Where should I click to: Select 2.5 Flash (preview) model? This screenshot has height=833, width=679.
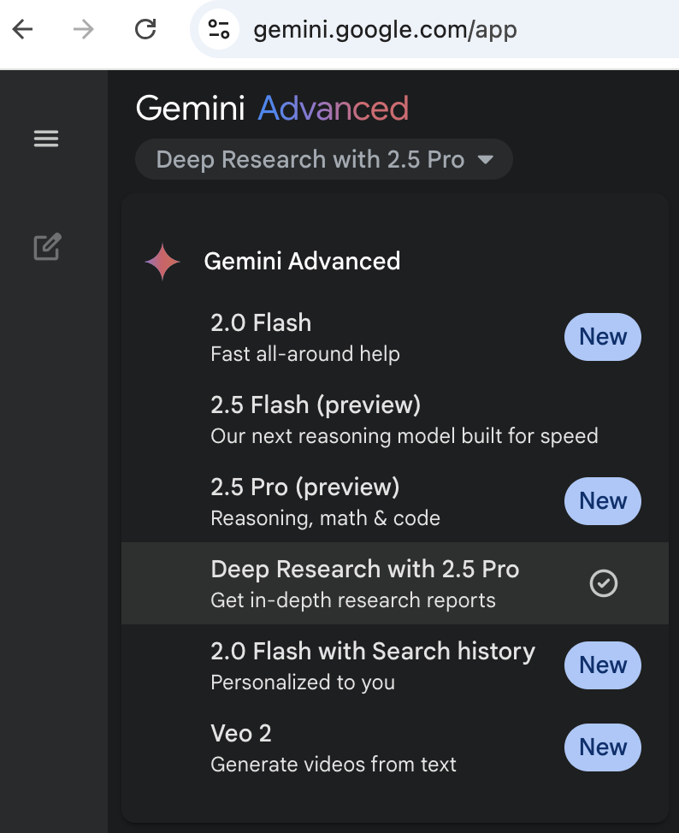[x=395, y=420]
